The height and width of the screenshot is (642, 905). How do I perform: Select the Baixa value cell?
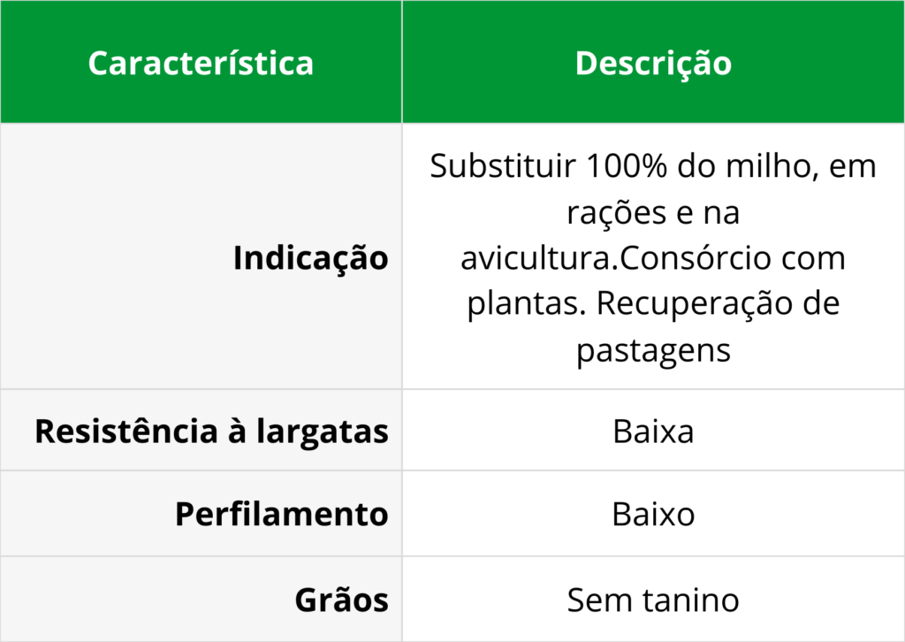click(653, 432)
